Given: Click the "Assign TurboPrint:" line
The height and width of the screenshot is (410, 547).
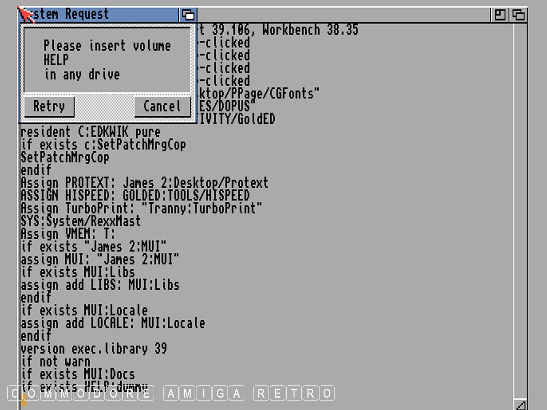Looking at the screenshot, I should click(x=141, y=209).
